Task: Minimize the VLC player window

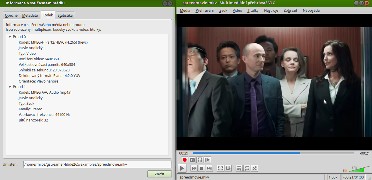Action: click(x=356, y=3)
